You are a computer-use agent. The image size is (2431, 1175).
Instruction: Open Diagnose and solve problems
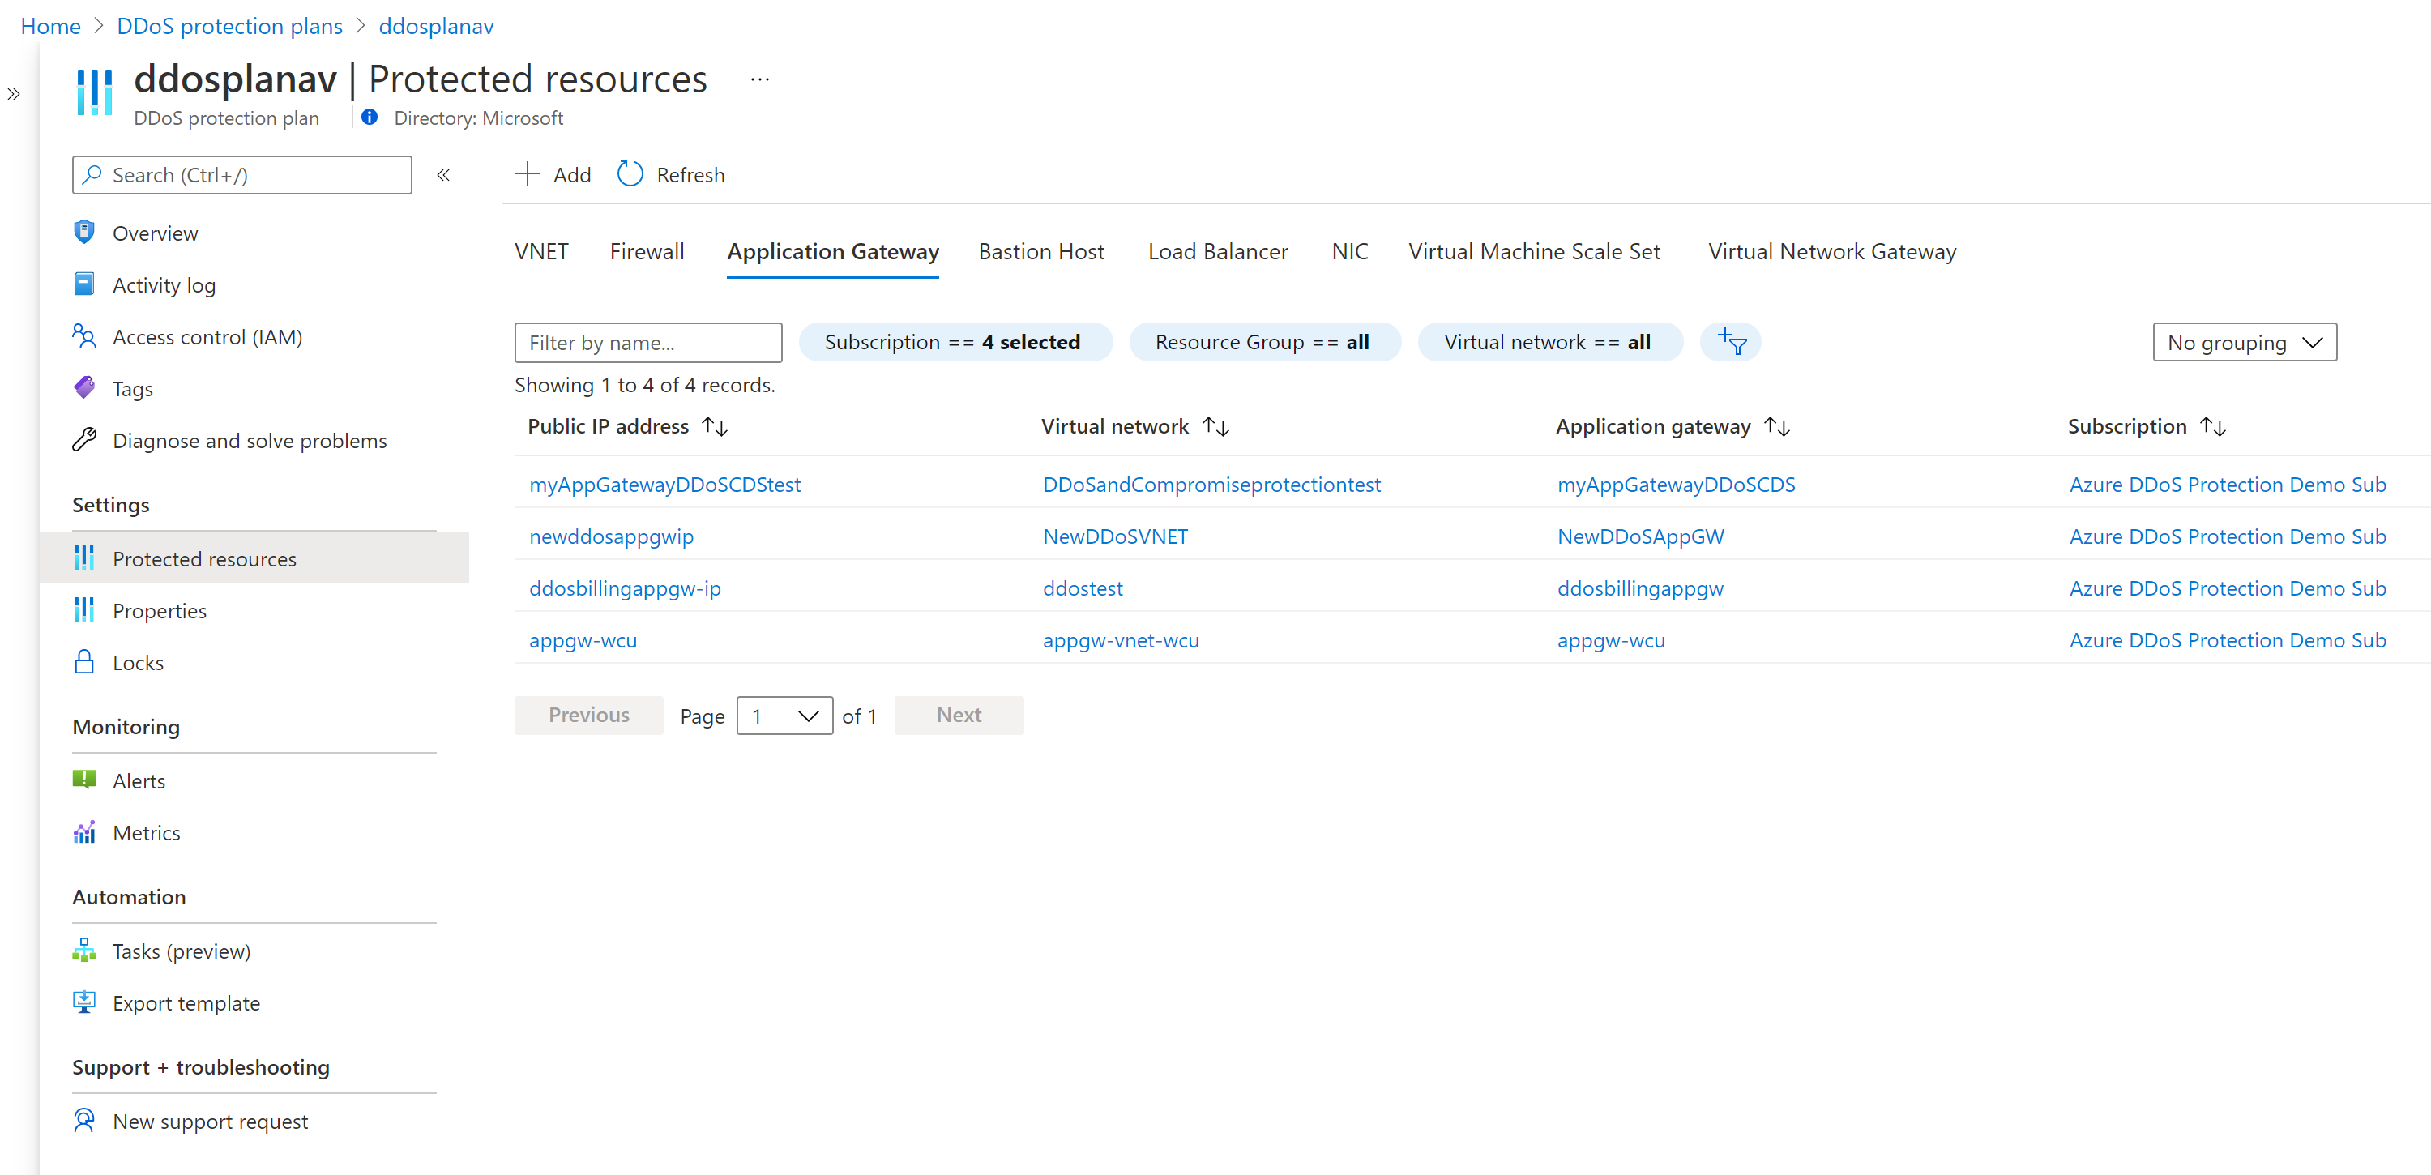pyautogui.click(x=249, y=441)
